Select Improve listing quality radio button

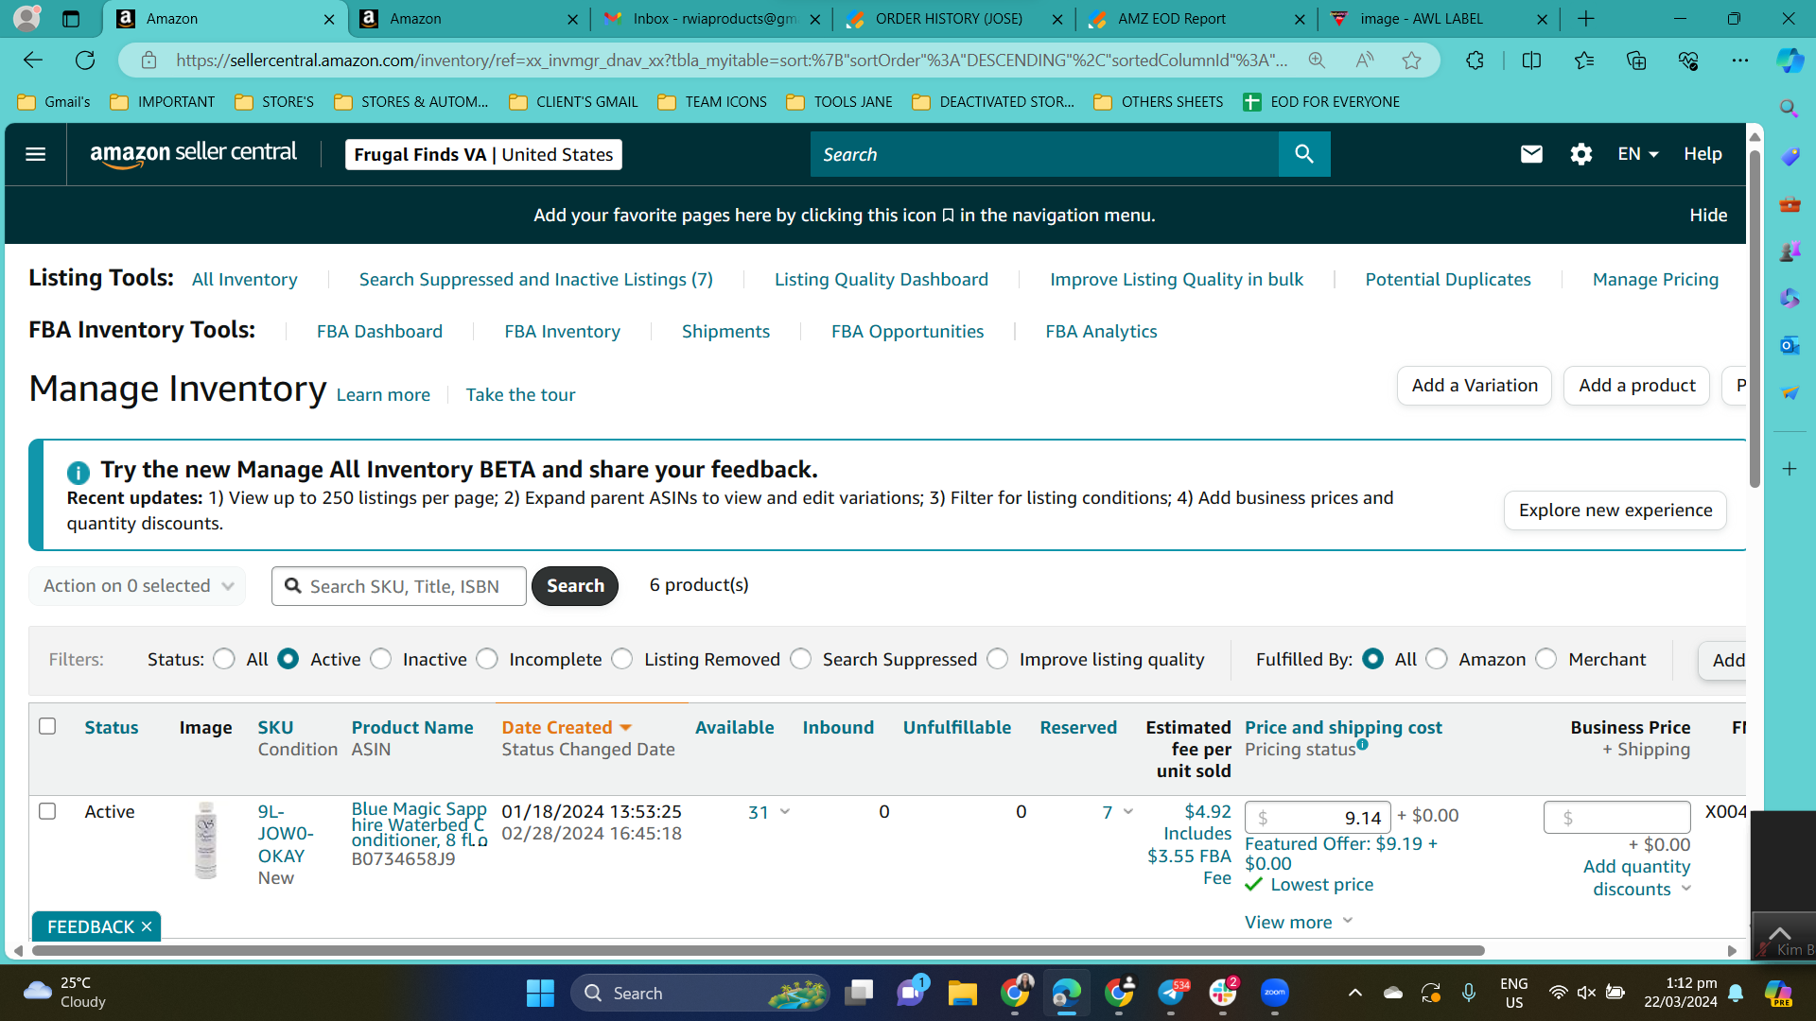click(998, 659)
